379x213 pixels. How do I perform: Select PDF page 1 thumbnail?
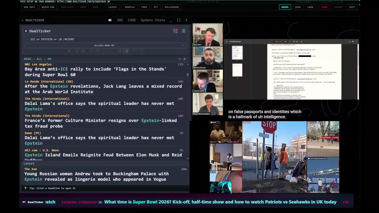[x=237, y=53]
